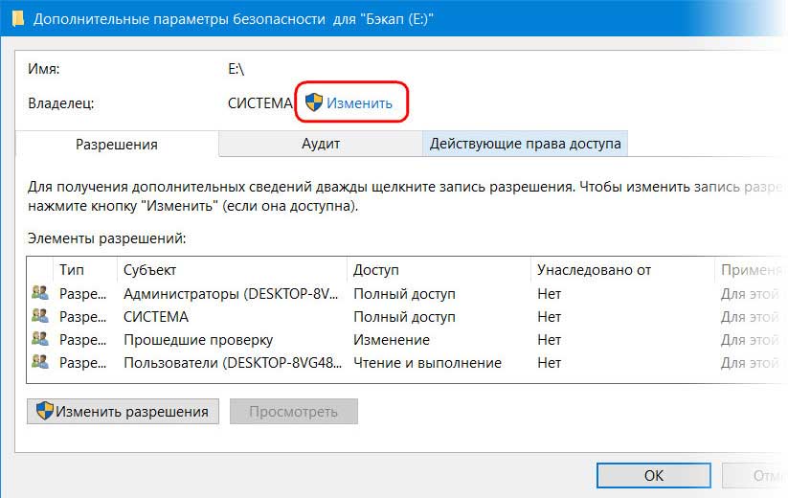This screenshot has width=788, height=498.
Task: Switch to the Аудит tab
Action: coord(320,144)
